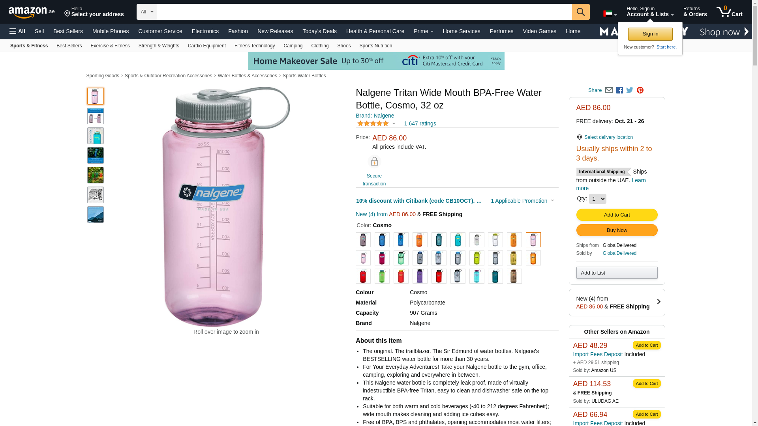
Task: Open the All hamburger menu
Action: point(17,31)
